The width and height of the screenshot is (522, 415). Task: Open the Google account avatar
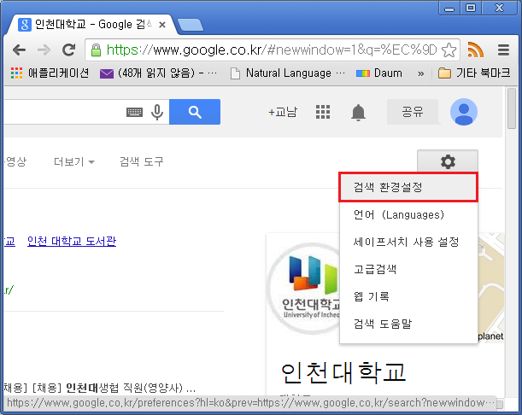pyautogui.click(x=464, y=112)
